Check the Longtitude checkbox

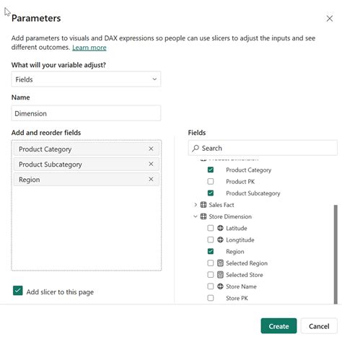[211, 240]
